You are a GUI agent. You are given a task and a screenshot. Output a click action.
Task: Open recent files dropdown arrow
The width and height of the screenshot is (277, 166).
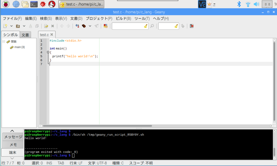click(24, 26)
